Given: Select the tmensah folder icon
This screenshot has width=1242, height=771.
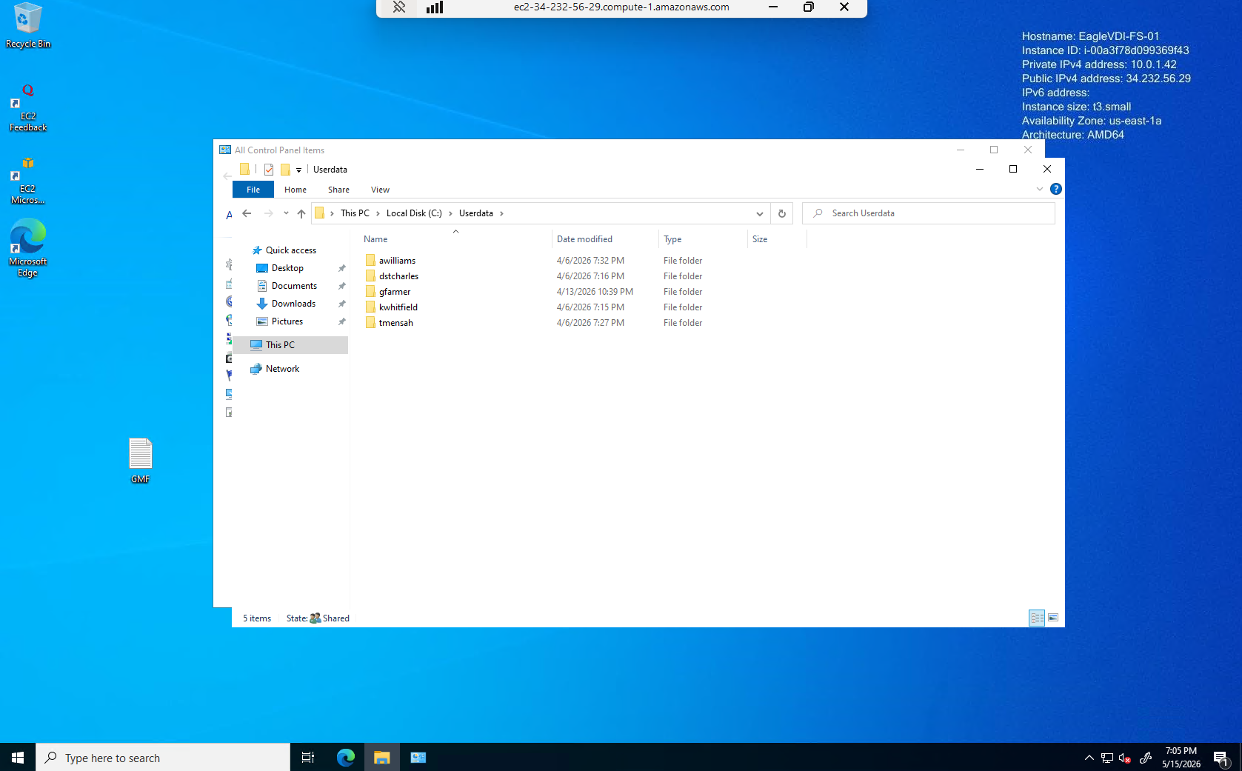Looking at the screenshot, I should click(x=370, y=323).
